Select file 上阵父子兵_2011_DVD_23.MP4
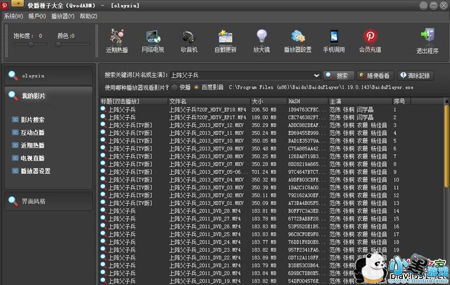The height and width of the screenshot is (285, 450). [x=205, y=250]
